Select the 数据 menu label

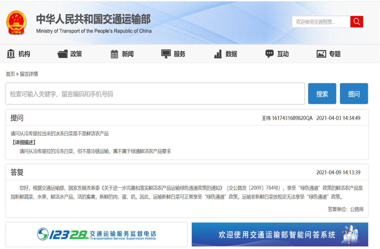(231, 54)
